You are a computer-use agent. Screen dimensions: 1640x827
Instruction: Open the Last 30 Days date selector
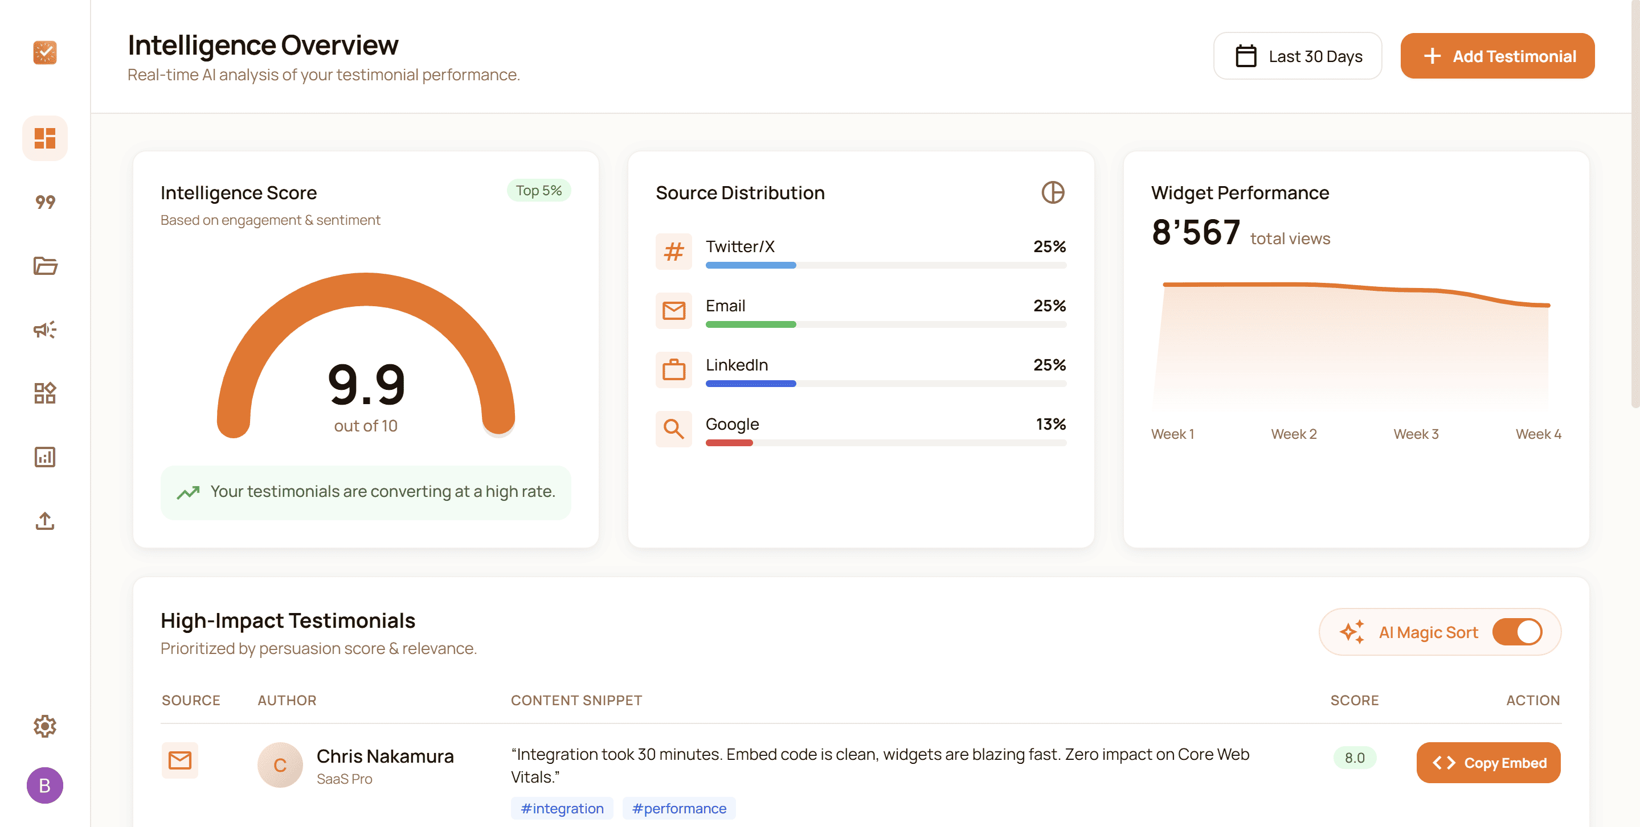click(x=1298, y=56)
